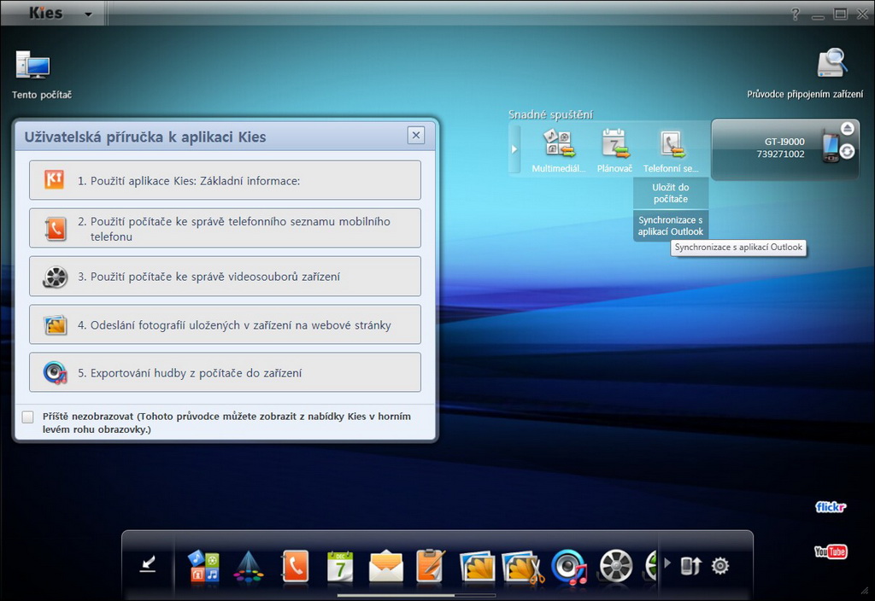The image size is (875, 601).
Task: Open Tento počítač computer icon
Action: tap(33, 66)
